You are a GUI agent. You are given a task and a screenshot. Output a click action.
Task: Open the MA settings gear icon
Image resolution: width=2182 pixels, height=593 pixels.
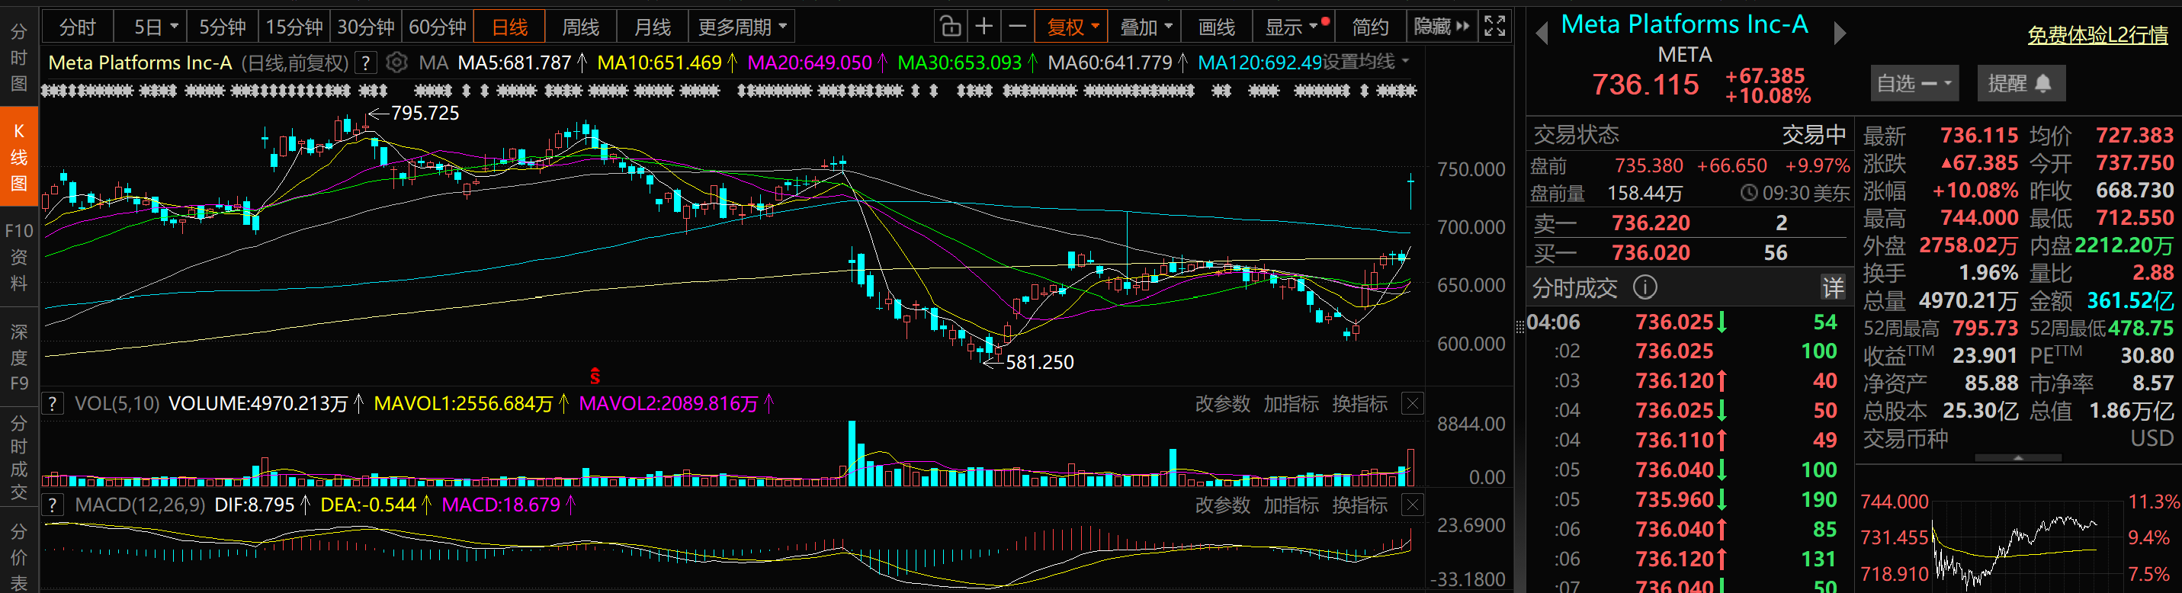pyautogui.click(x=396, y=63)
